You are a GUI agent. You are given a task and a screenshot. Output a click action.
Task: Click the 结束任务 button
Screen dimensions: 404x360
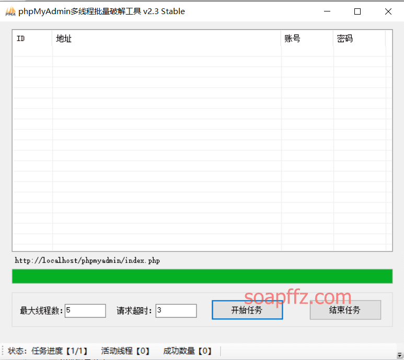pyautogui.click(x=345, y=310)
